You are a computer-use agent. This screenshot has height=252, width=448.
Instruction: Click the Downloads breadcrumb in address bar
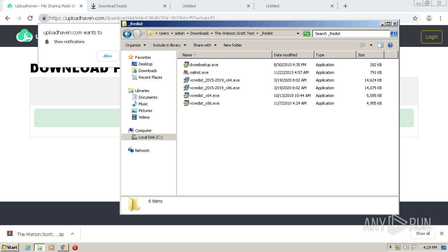click(x=199, y=34)
